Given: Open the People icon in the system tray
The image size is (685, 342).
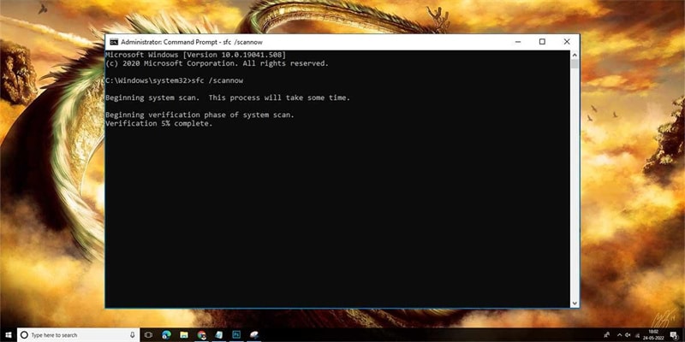Looking at the screenshot, I should click(x=607, y=334).
